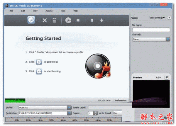Expand the Basic Settings dropdown
Image resolution: width=176 pixels, height=126 pixels.
157,18
